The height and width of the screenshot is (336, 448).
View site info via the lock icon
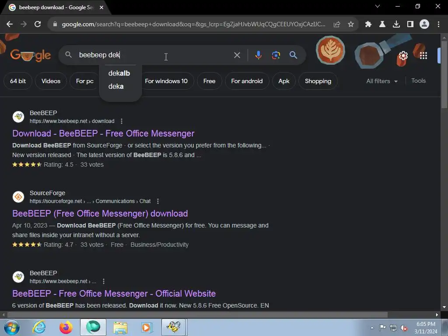pos(55,24)
